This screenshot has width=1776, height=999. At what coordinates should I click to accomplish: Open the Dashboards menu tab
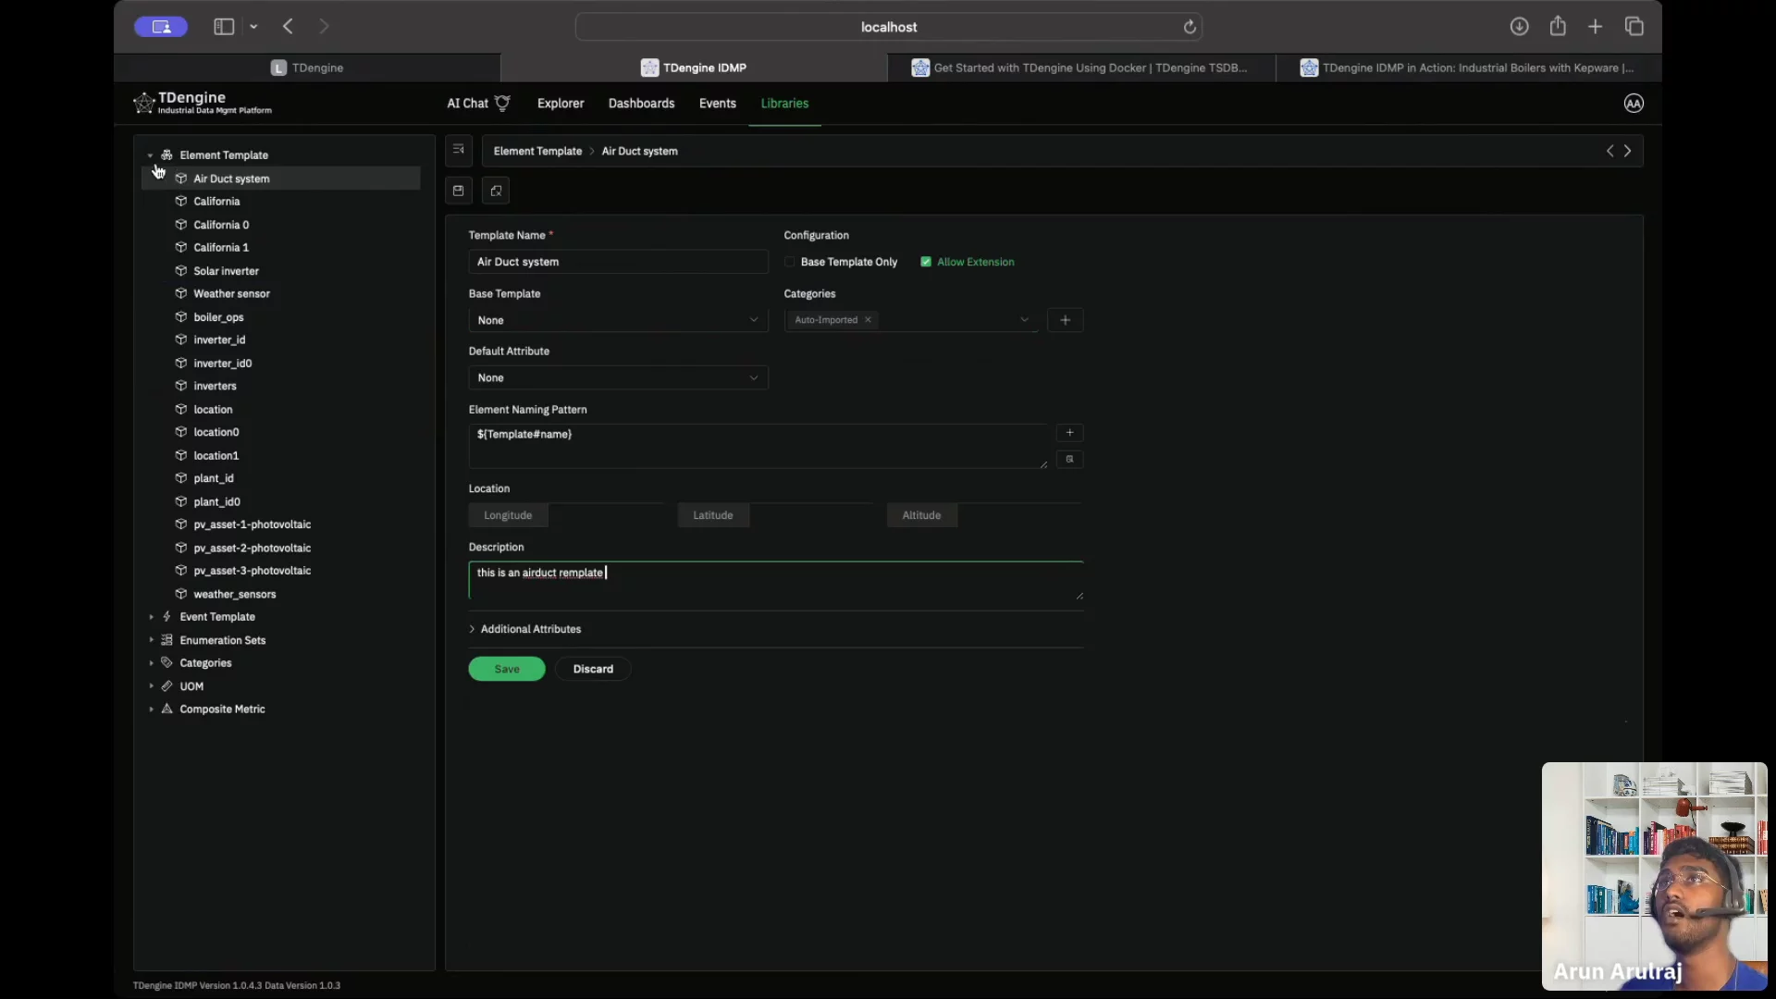pos(641,104)
